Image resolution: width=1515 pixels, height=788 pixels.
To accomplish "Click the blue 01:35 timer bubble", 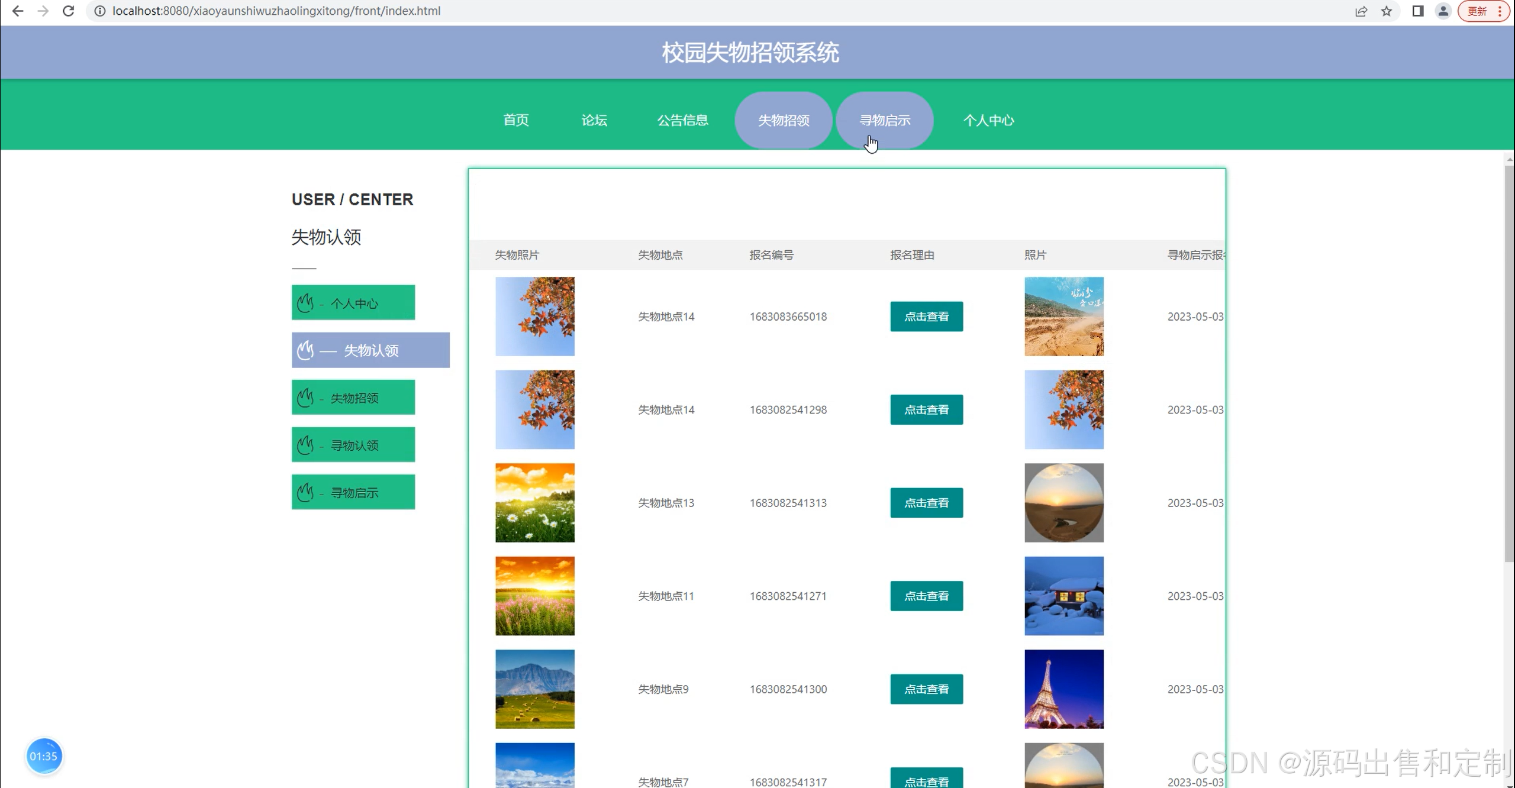I will [44, 755].
